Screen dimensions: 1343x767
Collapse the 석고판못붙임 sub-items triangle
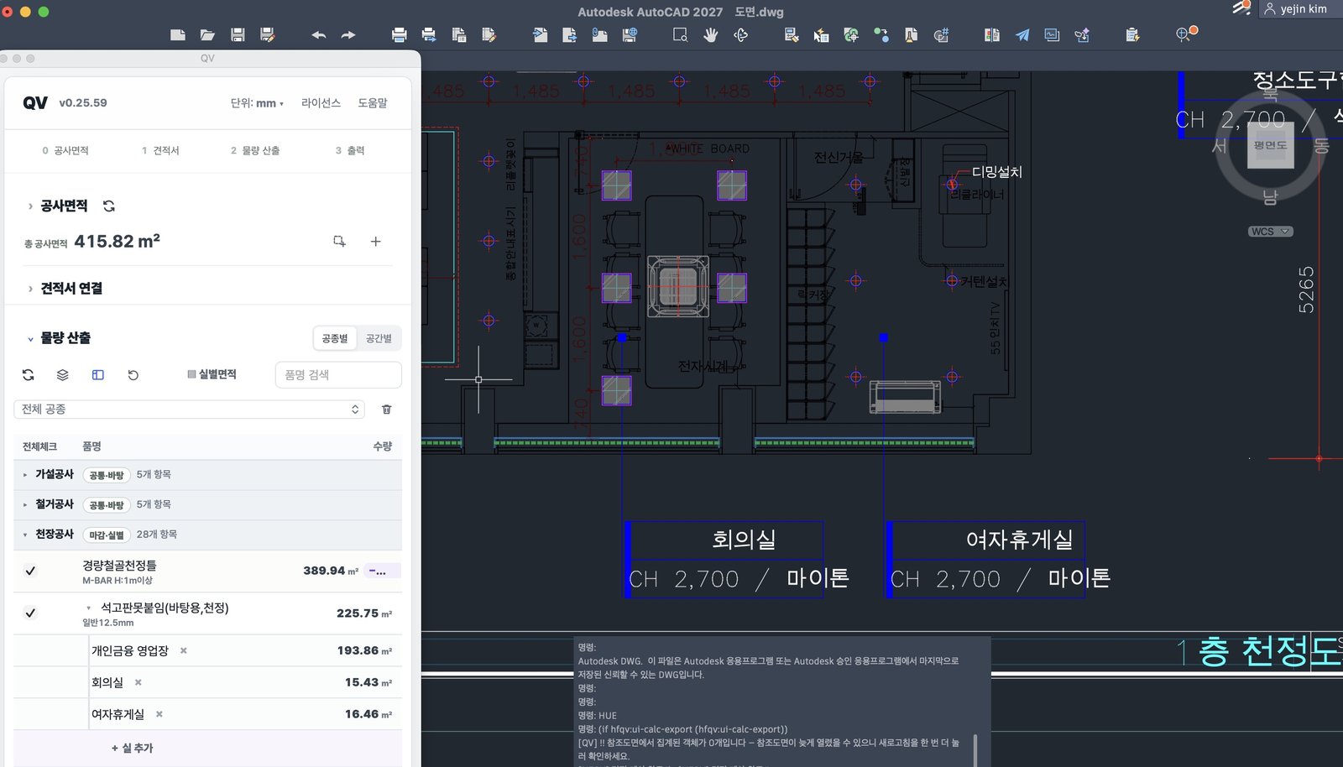point(89,608)
